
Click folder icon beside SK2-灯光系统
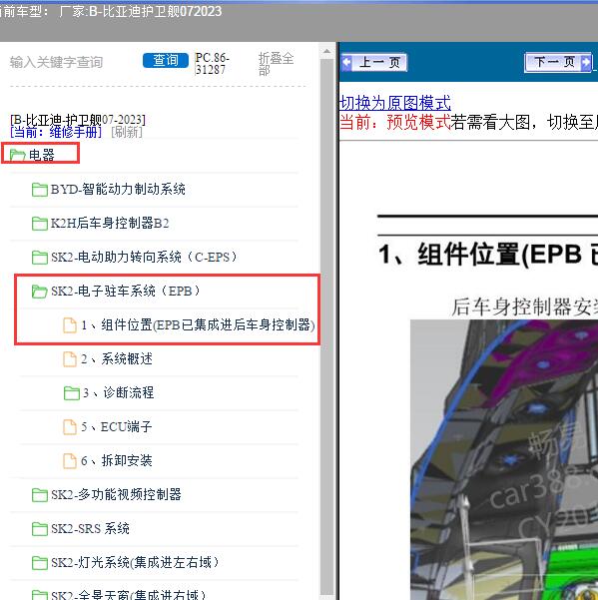39,563
